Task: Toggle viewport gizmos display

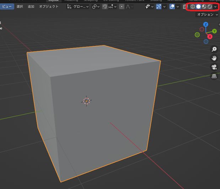Action: [x=159, y=7]
